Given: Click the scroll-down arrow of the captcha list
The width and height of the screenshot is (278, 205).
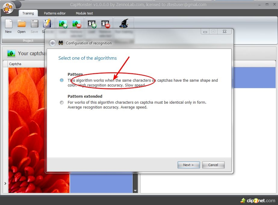Looking at the screenshot, I should 135,191.
